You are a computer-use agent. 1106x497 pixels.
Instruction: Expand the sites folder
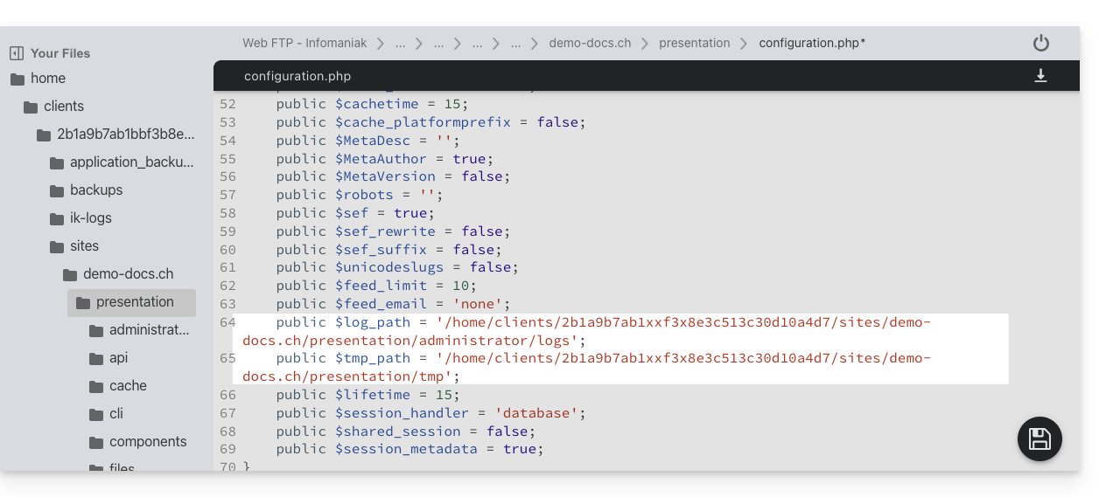84,246
